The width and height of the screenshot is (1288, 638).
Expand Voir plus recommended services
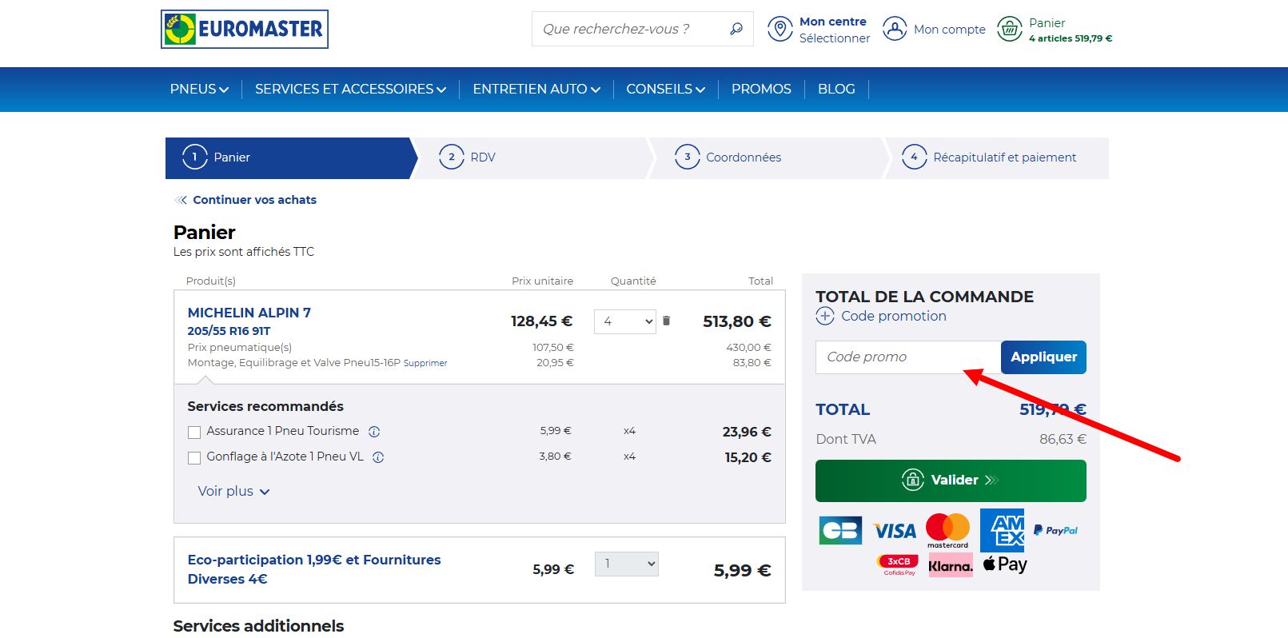233,491
